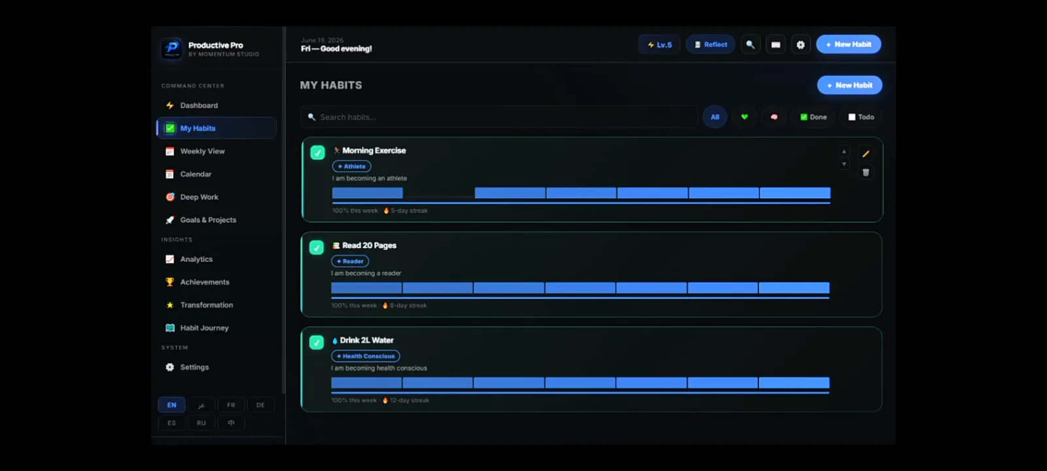Open the Lv.5 level badge
This screenshot has height=471, width=1047.
(660, 44)
